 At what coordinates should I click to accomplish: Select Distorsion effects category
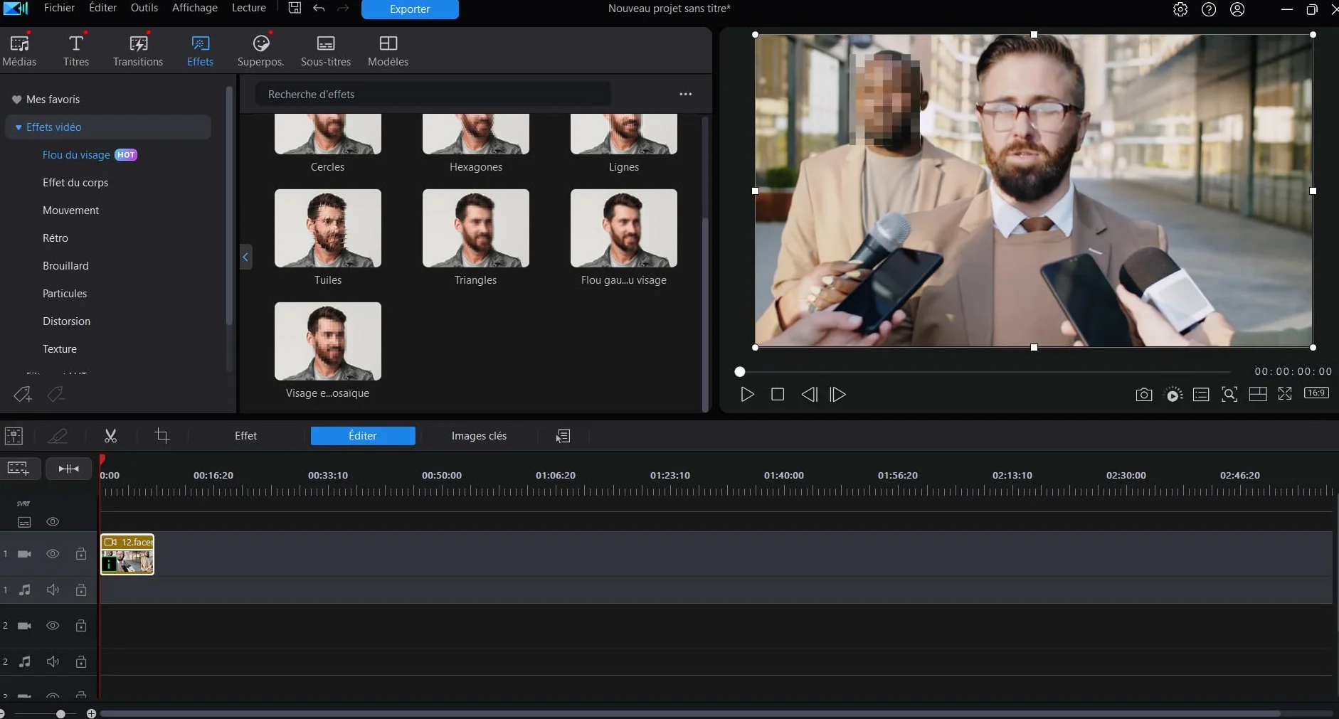point(66,321)
